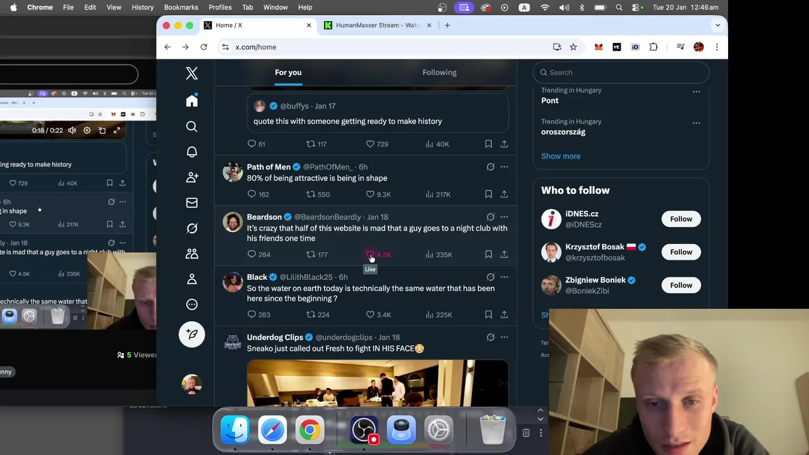Click the X Search input field
The width and height of the screenshot is (809, 455).
point(621,73)
